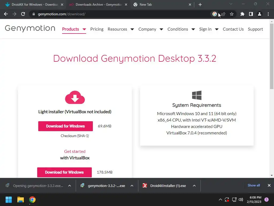Expand the Products dropdown arrow
The height and width of the screenshot is (206, 274).
point(84,29)
